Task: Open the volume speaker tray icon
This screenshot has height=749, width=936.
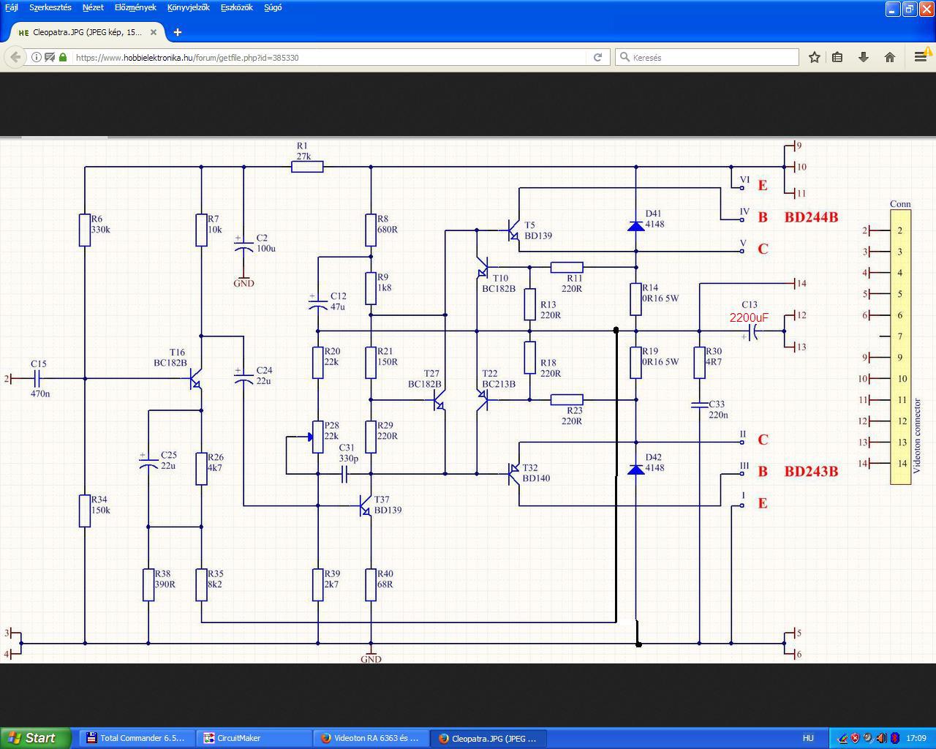Action: (881, 738)
